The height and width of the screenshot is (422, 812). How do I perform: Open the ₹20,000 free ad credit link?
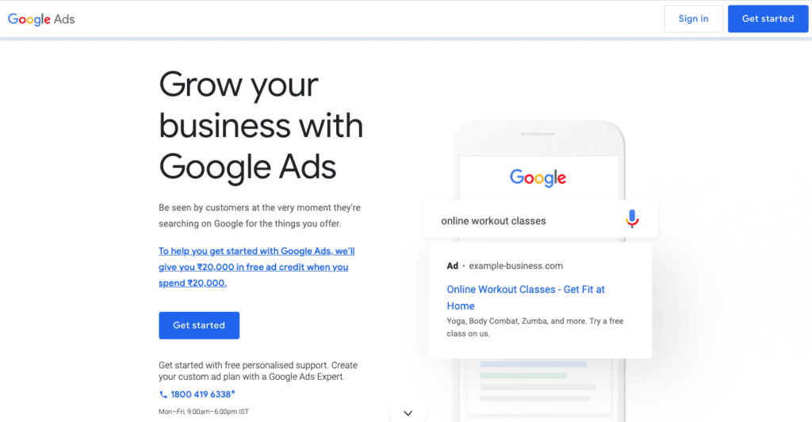(x=256, y=267)
